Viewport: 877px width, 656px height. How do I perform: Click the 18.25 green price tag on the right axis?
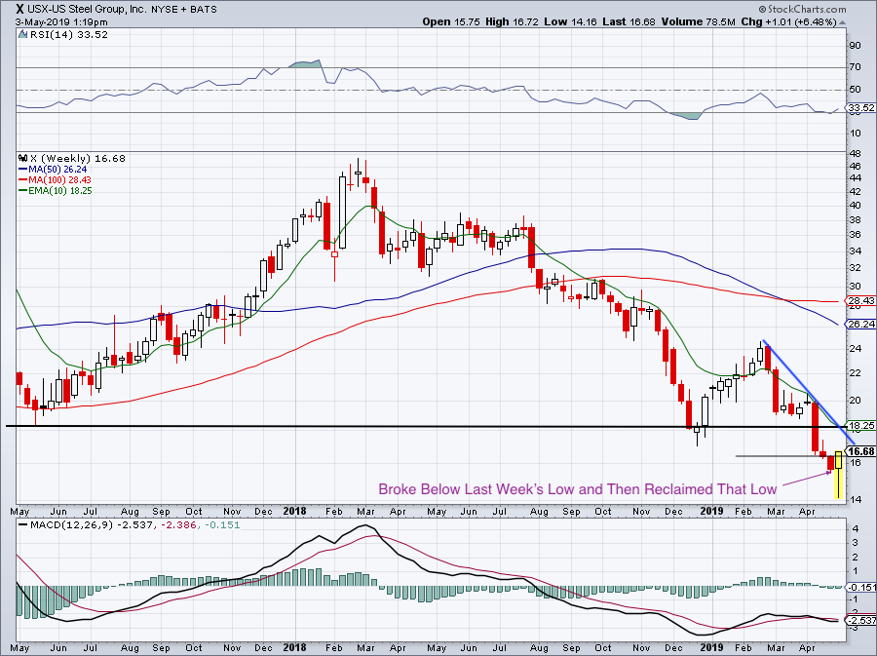pos(860,426)
